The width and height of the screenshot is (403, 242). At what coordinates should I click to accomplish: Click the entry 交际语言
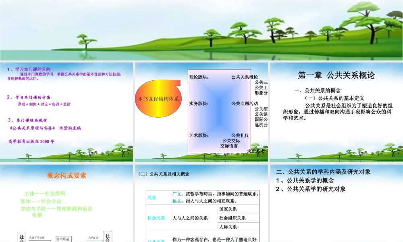(x=229, y=146)
